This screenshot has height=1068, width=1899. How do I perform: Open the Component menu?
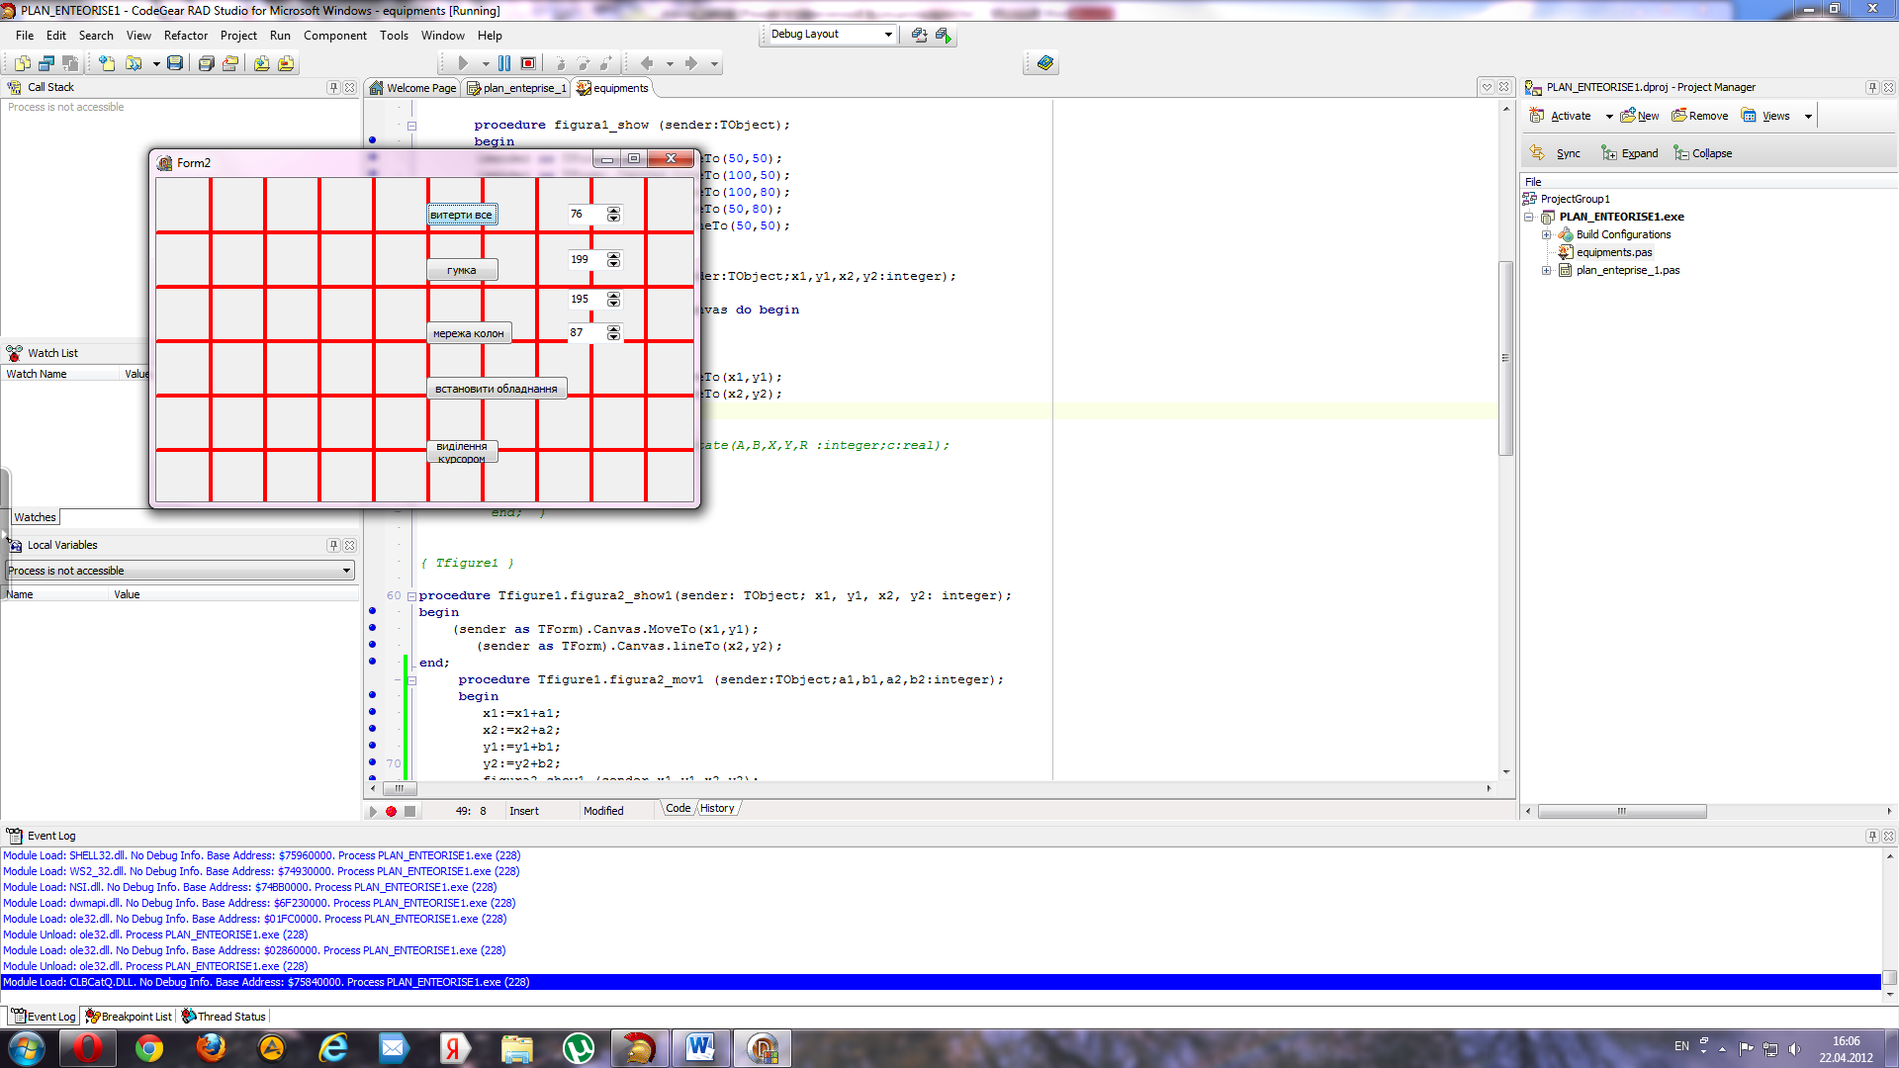point(334,35)
